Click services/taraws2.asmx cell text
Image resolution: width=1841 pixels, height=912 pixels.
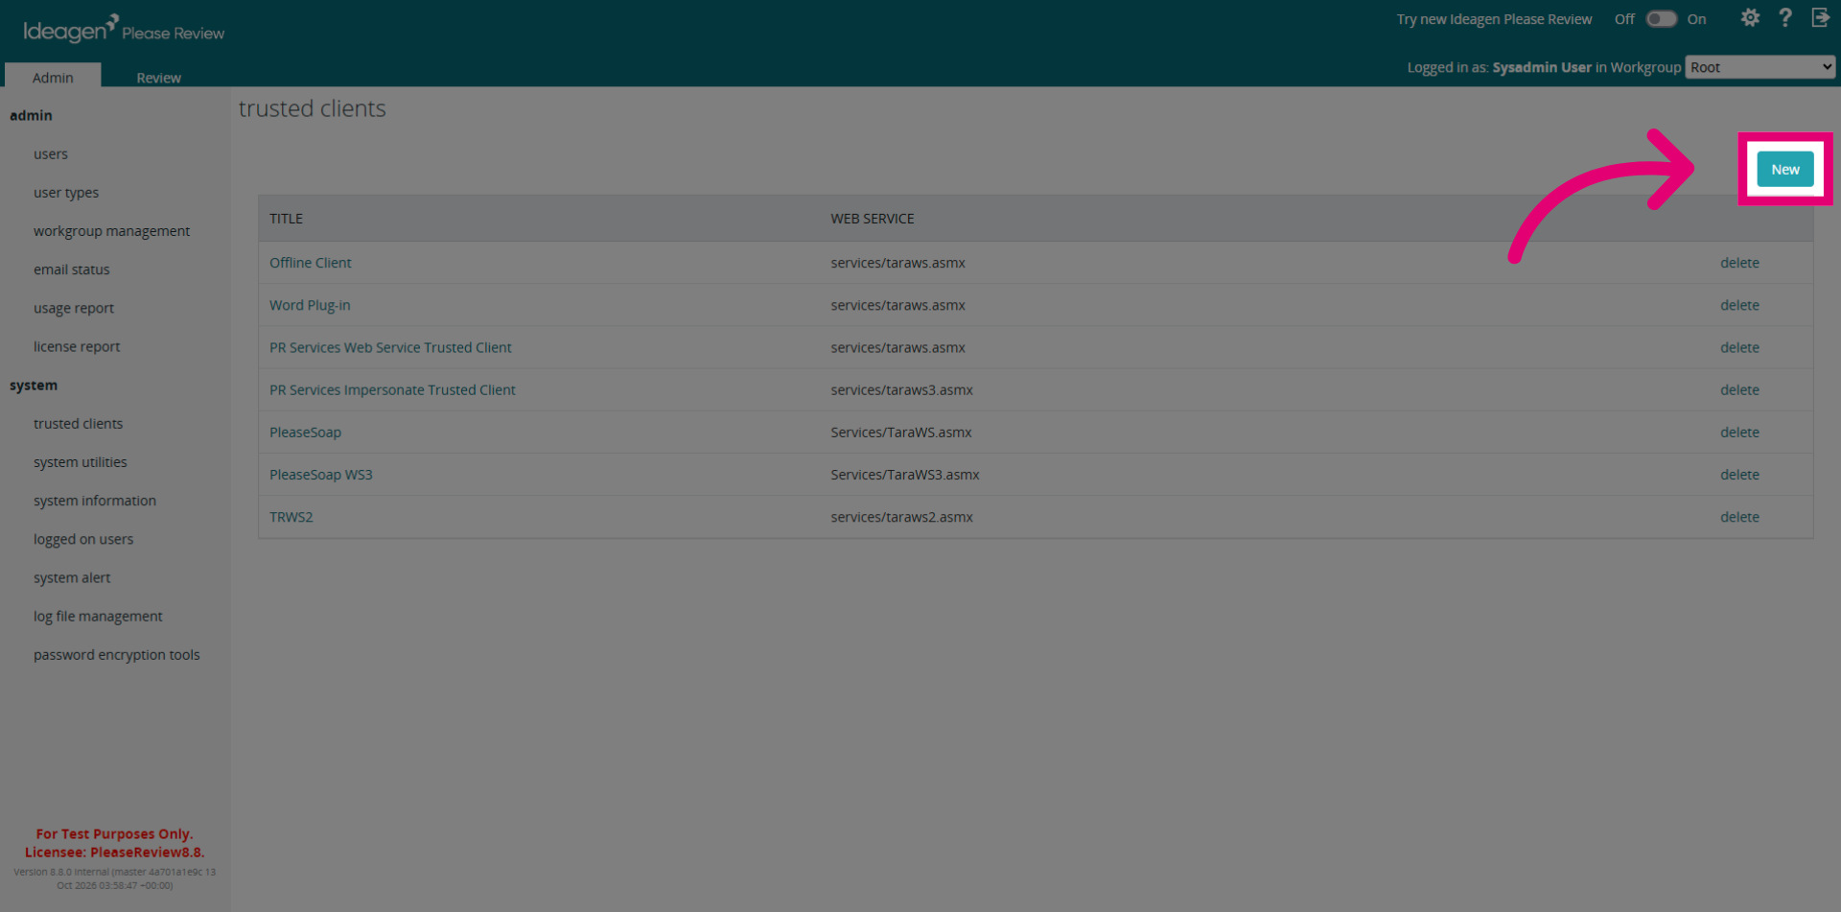tap(901, 516)
